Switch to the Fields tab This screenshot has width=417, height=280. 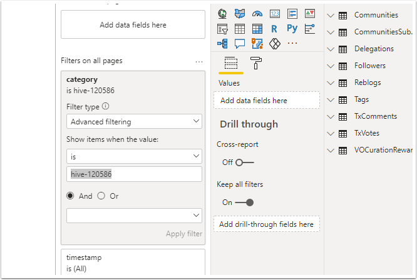231,63
